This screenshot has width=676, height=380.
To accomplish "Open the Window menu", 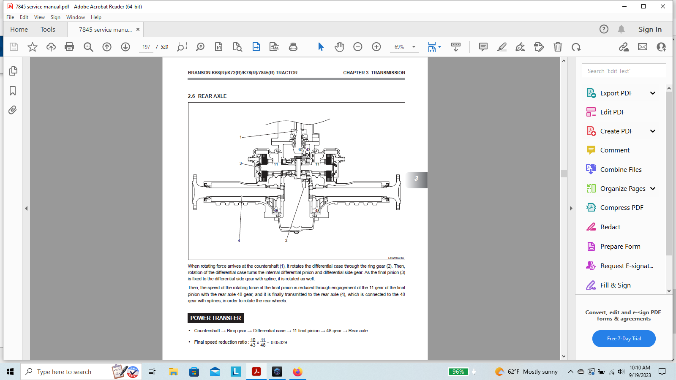I will (76, 17).
